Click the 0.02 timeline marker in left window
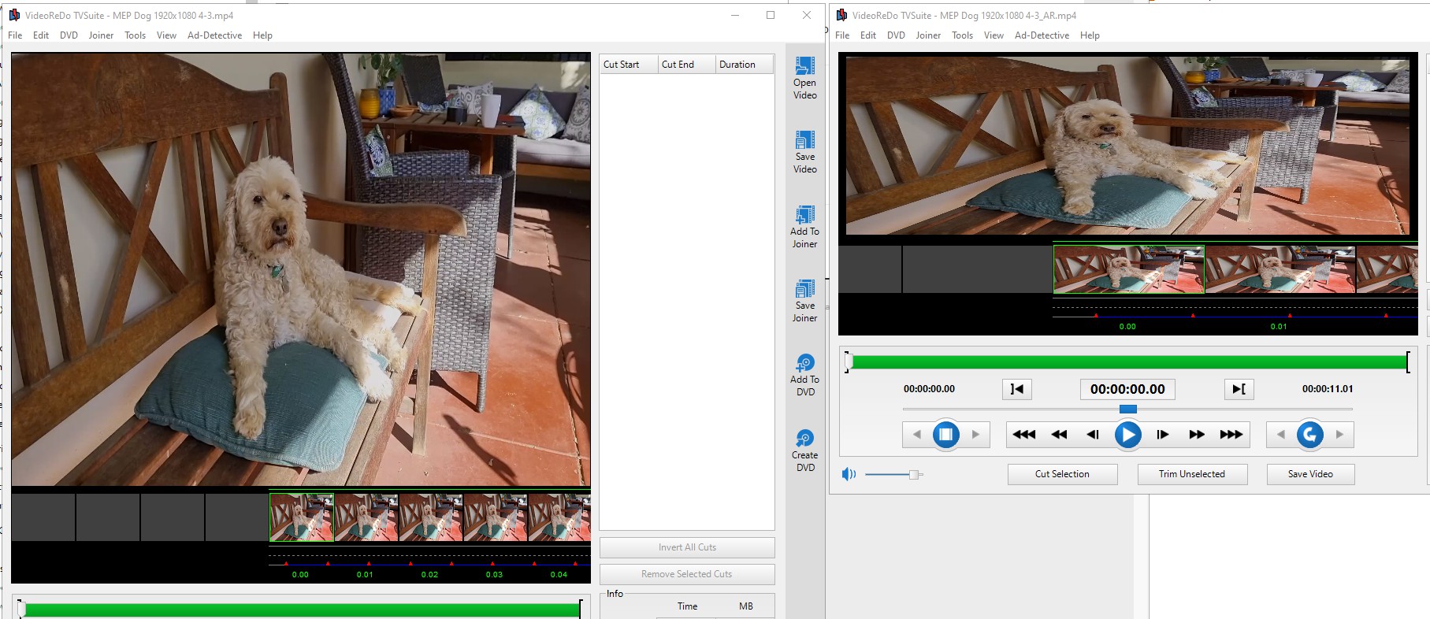Image resolution: width=1430 pixels, height=619 pixels. coord(429,574)
